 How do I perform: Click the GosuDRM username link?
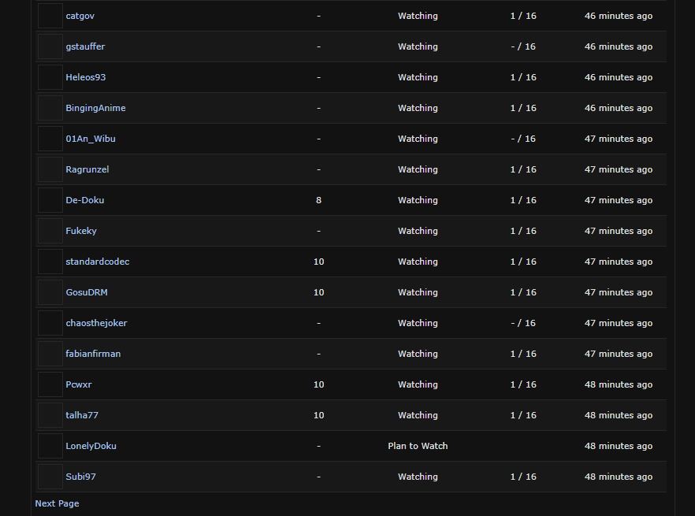click(x=87, y=292)
